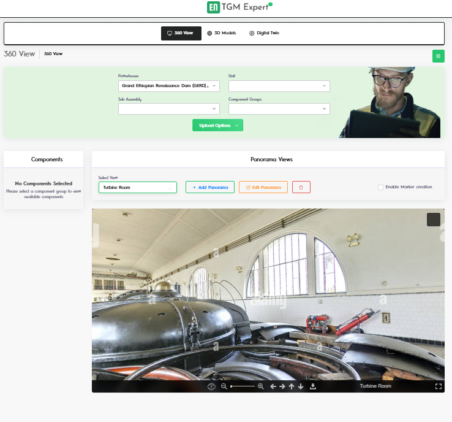Click the Add Panorama button

(210, 187)
